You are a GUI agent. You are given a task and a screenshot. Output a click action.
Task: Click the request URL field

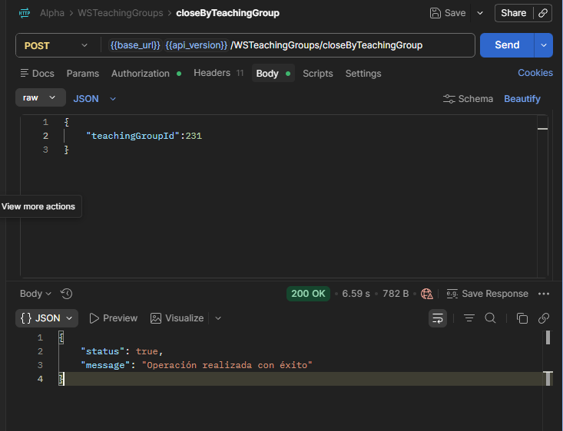287,45
